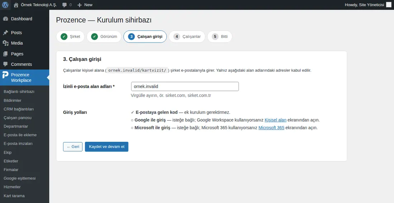394x203 pixels.
Task: Click the ornek.invalid/kartvizit/ code text
Action: [x=137, y=70]
